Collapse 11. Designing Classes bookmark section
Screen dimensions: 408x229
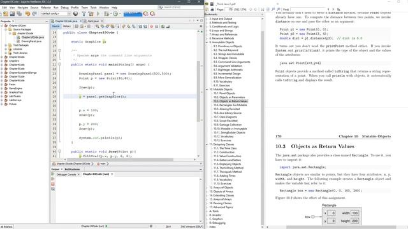pos(207,144)
